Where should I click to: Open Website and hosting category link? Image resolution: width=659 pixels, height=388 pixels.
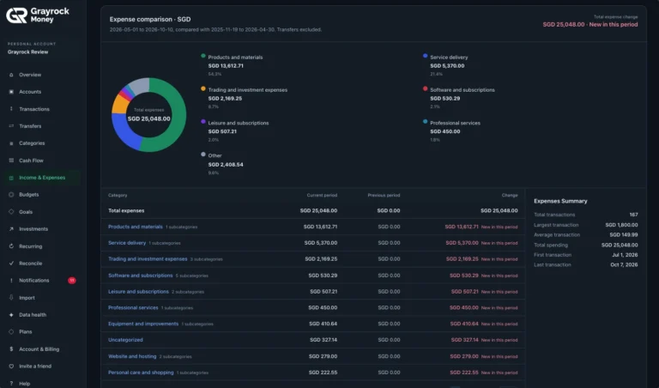pos(132,356)
